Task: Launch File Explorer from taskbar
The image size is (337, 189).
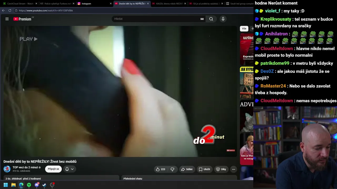Action: pos(13,185)
